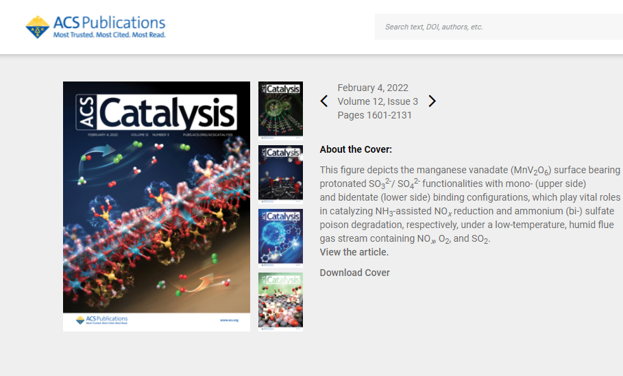Screen dimensions: 623x376
Task: Open the View the article link
Action: coord(354,252)
